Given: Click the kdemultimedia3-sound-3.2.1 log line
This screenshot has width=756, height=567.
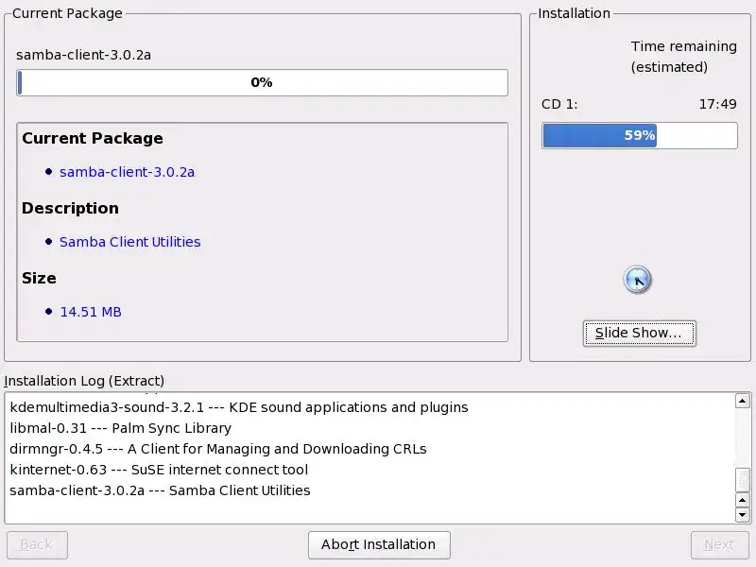Looking at the screenshot, I should [x=239, y=407].
